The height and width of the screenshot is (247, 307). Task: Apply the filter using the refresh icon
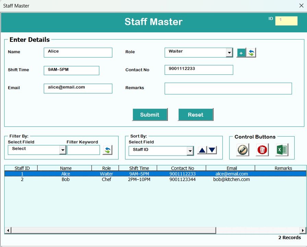(x=107, y=150)
